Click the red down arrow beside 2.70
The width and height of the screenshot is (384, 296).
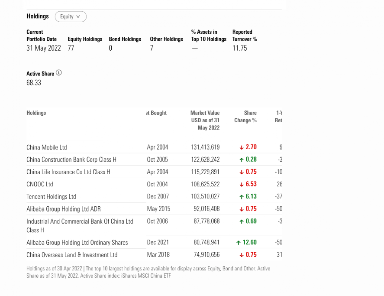click(242, 147)
